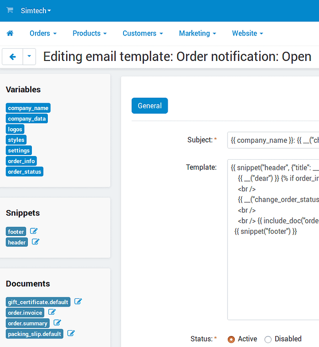The image size is (319, 347).
Task: Insert the company_name variable tag
Action: point(28,108)
